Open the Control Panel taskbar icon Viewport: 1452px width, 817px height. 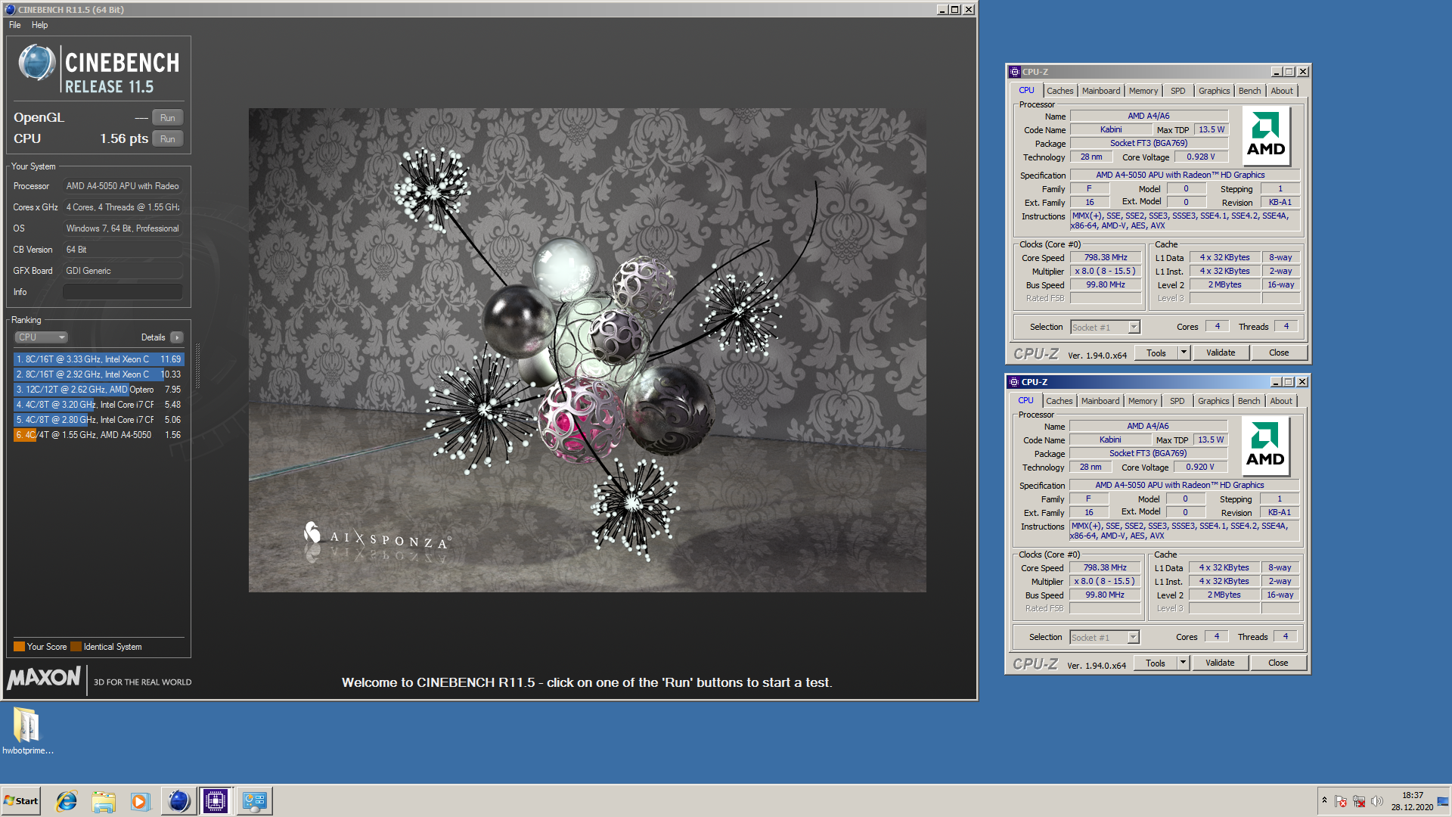click(254, 801)
